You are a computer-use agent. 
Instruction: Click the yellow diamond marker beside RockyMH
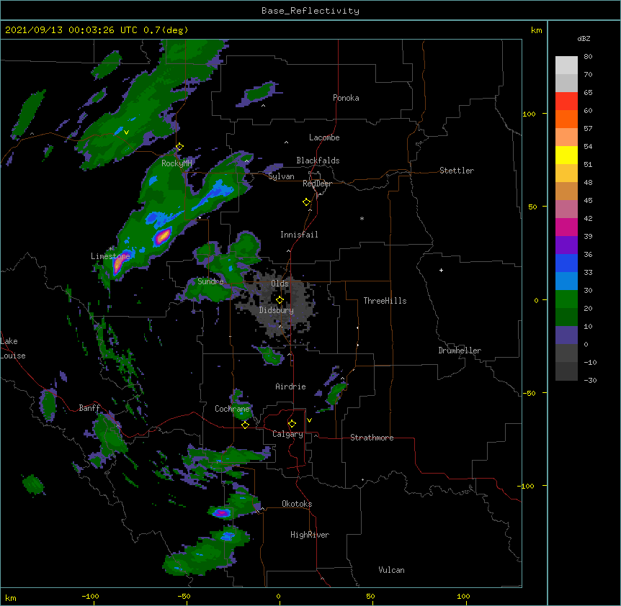(179, 147)
